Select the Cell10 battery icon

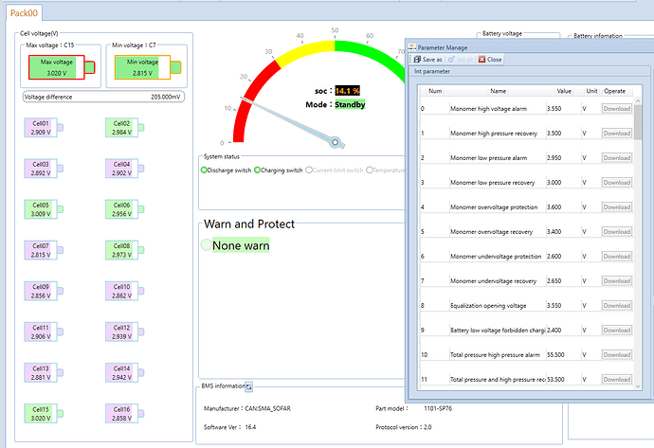(x=125, y=291)
